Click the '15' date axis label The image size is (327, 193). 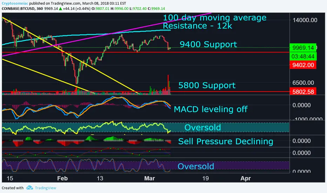click(x=9, y=178)
